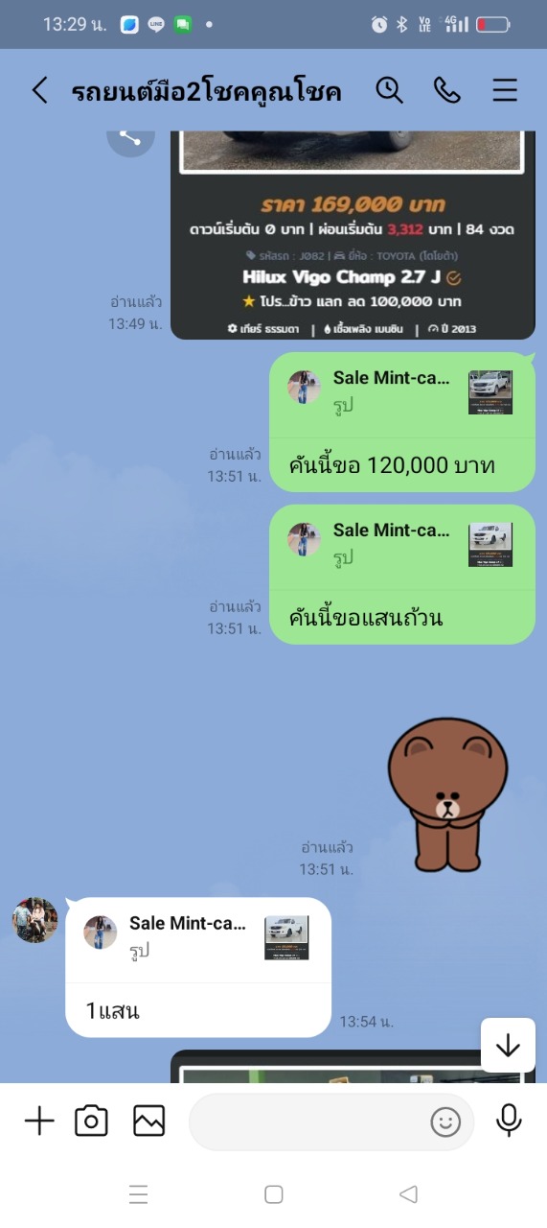The height and width of the screenshot is (1228, 547).
Task: Jump to latest message down arrow
Action: (508, 1046)
